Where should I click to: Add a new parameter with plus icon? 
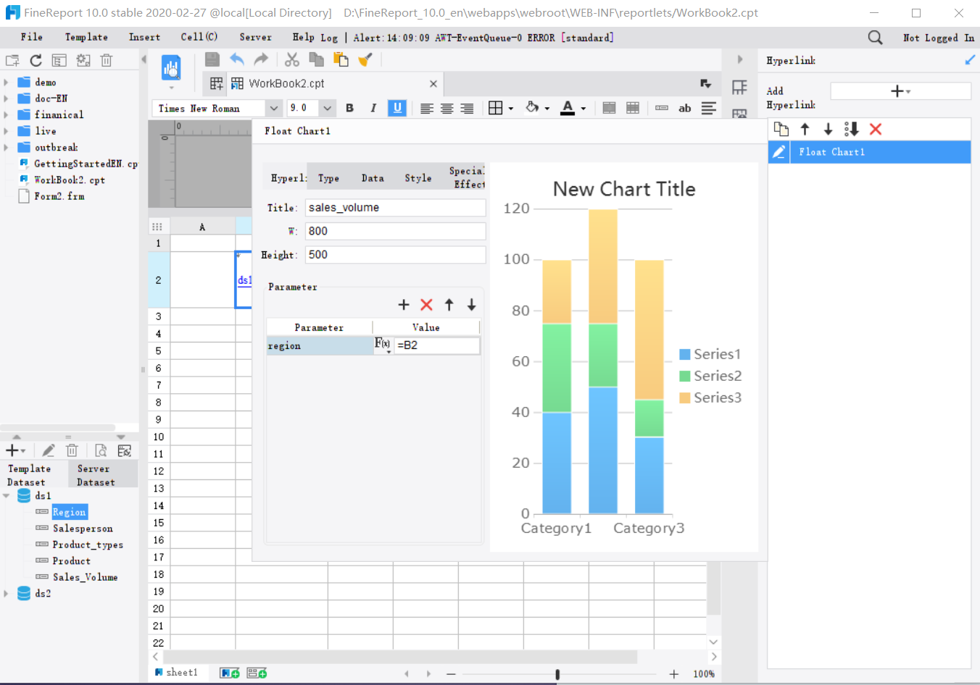404,305
